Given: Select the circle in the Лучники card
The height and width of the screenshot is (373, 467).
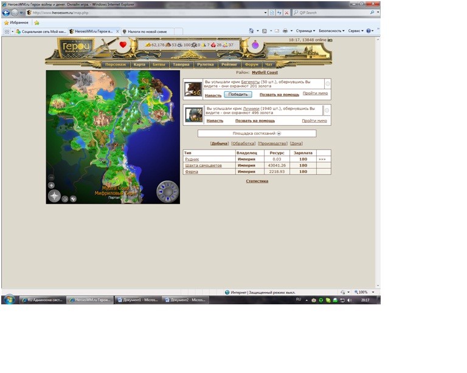Looking at the screenshot, I should tap(327, 111).
